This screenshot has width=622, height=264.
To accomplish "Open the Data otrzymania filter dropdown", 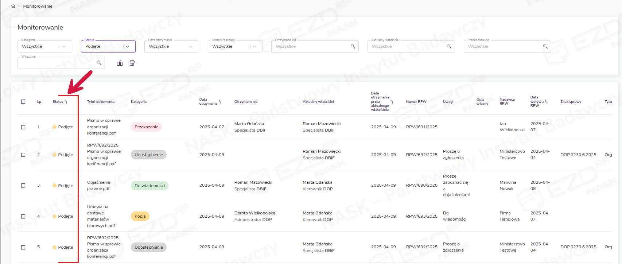I will 191,47.
